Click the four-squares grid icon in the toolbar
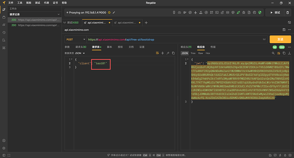This screenshot has height=158, width=294. [x=211, y=12]
